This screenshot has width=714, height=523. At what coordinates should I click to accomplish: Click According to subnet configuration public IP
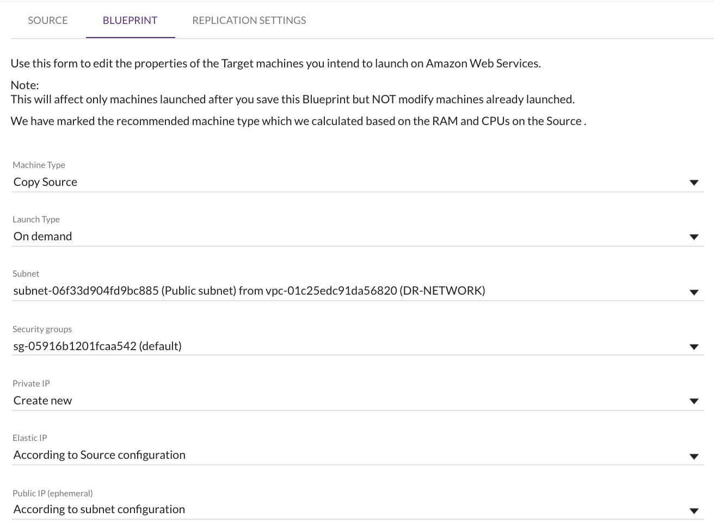99,509
